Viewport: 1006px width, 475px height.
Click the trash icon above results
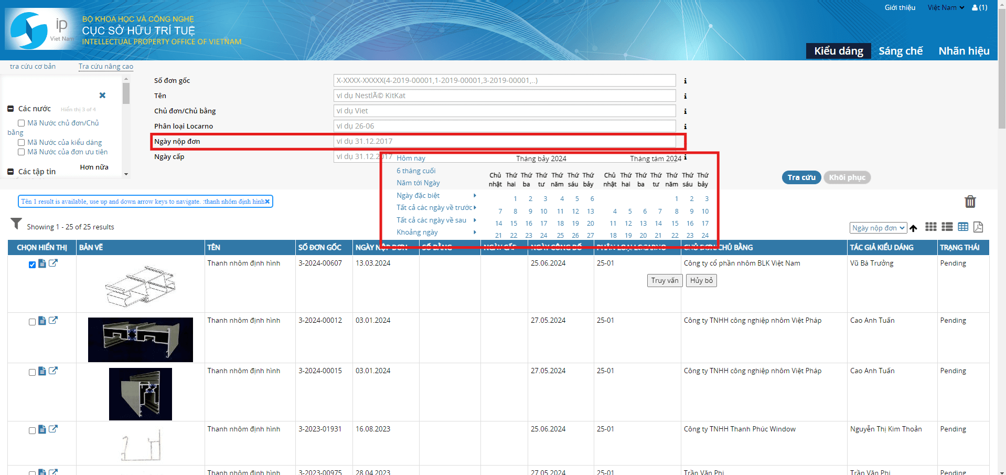click(970, 202)
